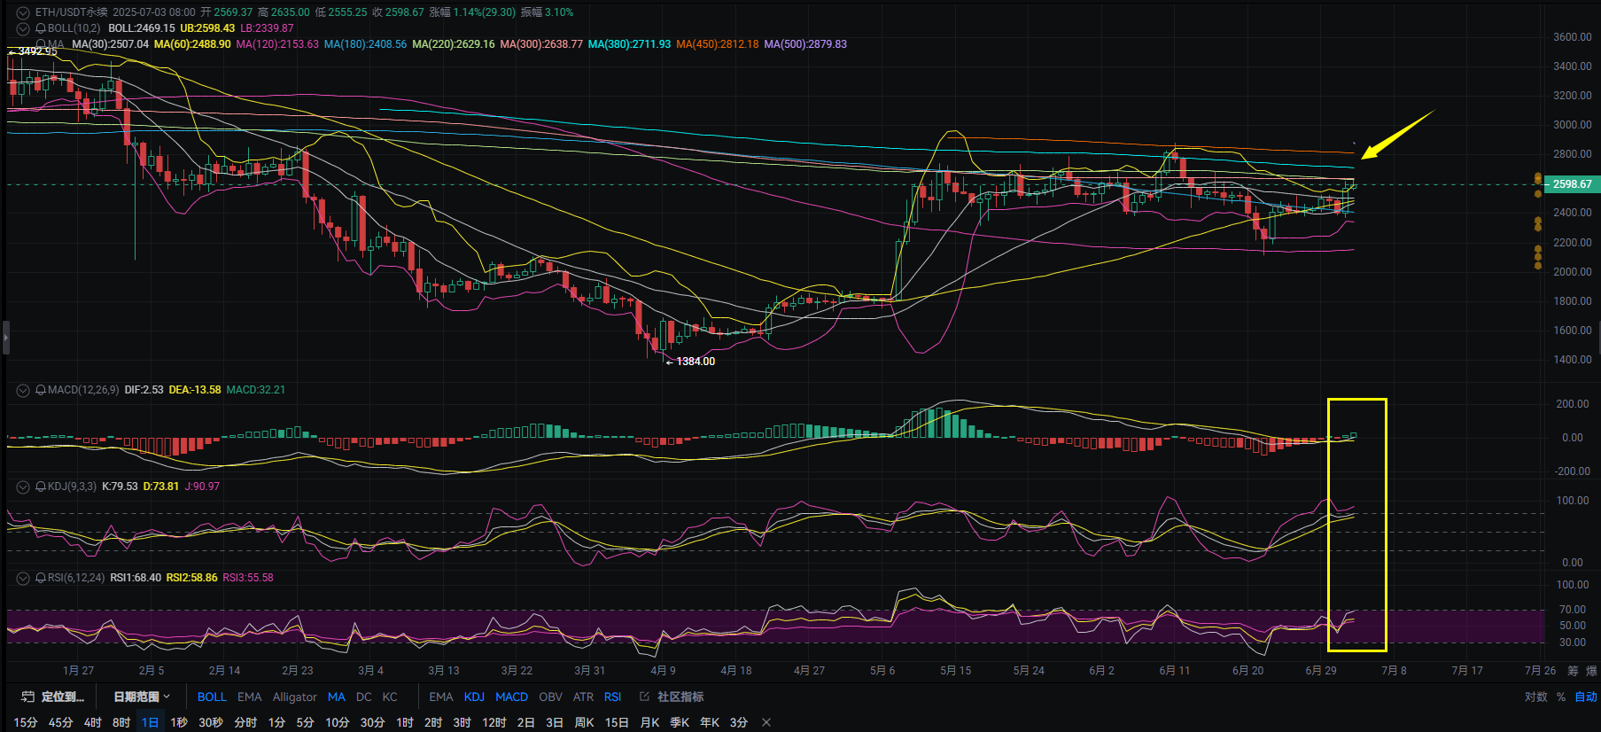This screenshot has width=1601, height=732.
Task: Toggle the KDJ sub indicator
Action: click(474, 697)
